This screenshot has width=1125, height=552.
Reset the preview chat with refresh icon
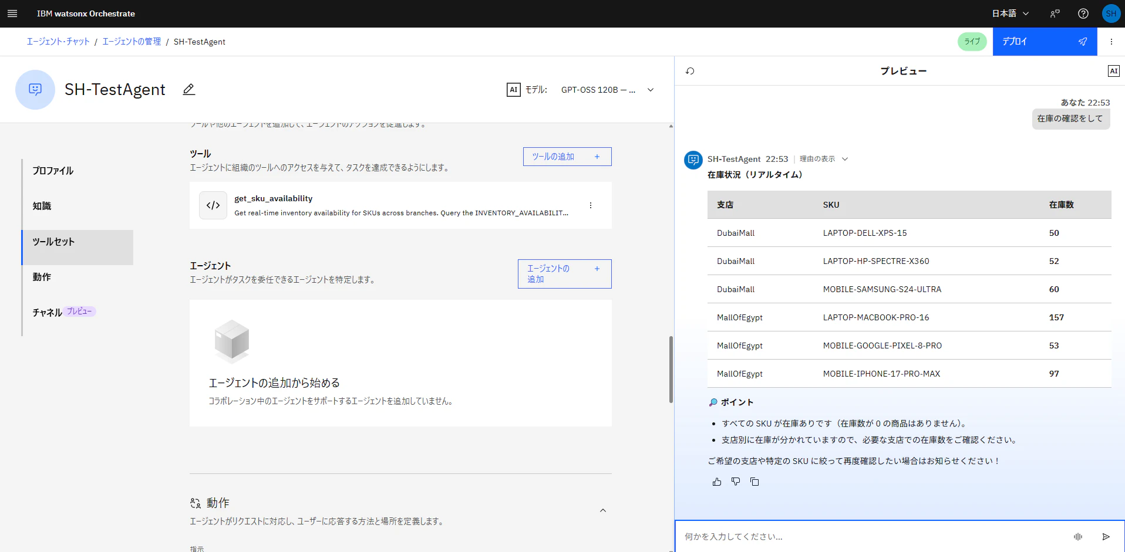(x=690, y=71)
